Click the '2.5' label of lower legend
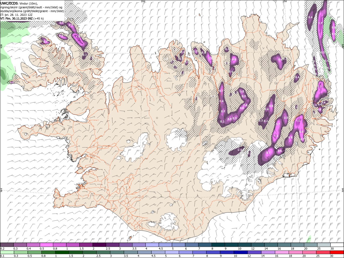344x258 pixels. (98, 256)
